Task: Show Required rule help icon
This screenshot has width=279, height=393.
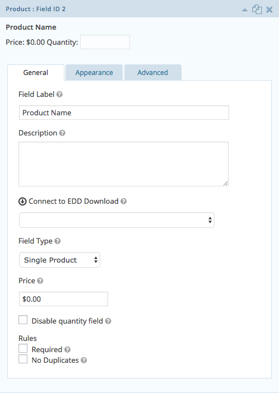Action: (x=67, y=349)
